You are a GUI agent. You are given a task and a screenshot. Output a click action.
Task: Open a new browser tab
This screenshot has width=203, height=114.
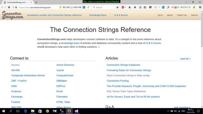click(36, 2)
